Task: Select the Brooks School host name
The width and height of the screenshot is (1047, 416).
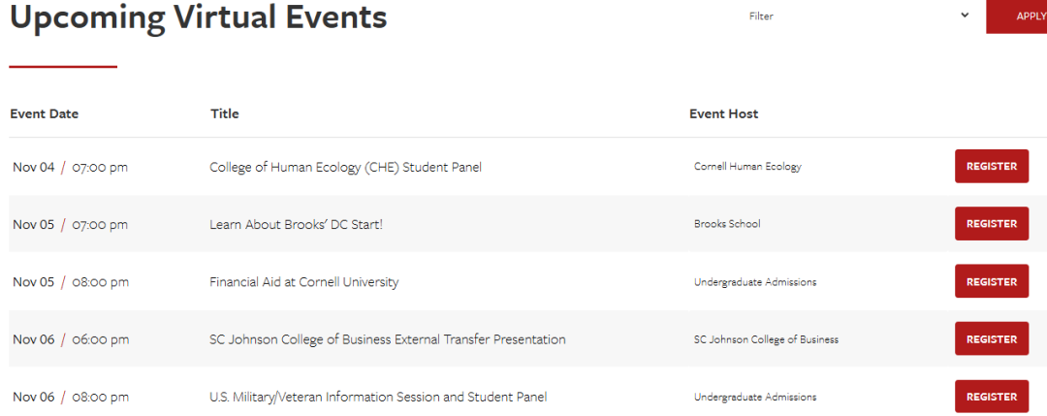Action: [727, 224]
